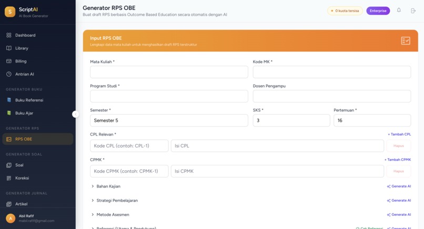424x229 pixels.
Task: Click Hapus button in CPMK row
Action: pyautogui.click(x=399, y=171)
